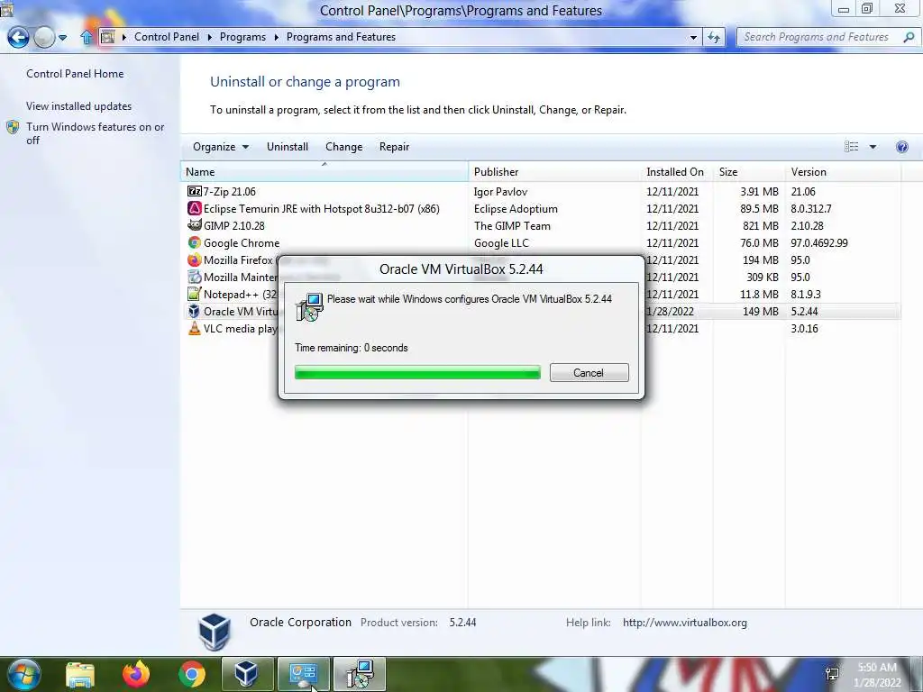Click version 97.0.4692.99 cell
Viewport: 923px width, 692px height.
click(819, 242)
